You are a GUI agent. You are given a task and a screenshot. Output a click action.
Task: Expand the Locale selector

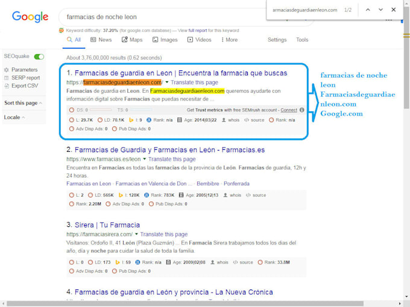pyautogui.click(x=14, y=117)
